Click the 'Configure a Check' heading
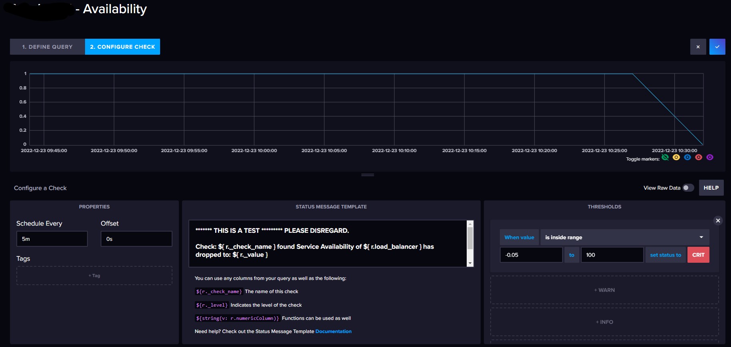731x347 pixels. (40, 188)
